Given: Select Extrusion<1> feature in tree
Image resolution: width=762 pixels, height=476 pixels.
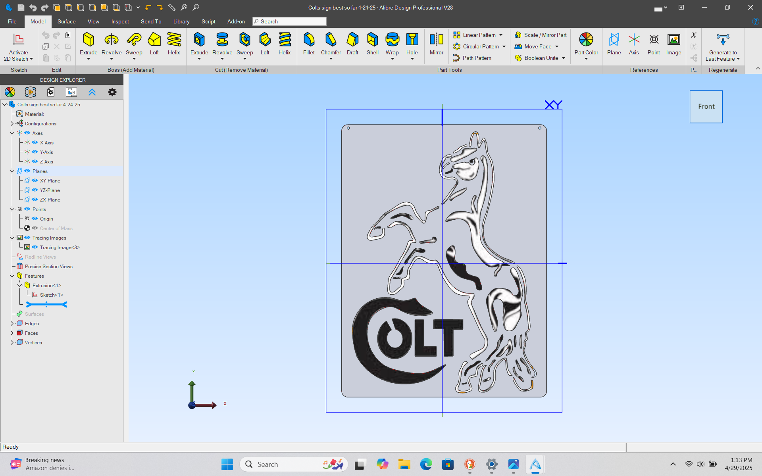Looking at the screenshot, I should [x=46, y=285].
